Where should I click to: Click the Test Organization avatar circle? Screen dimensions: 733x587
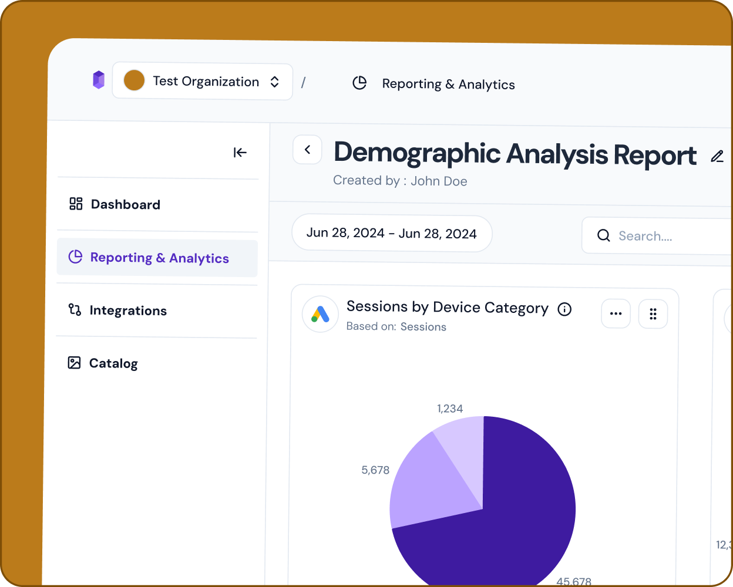[135, 80]
